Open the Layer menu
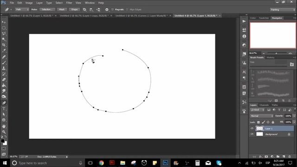Image resolution: width=297 pixels, height=167 pixels. pos(39,3)
